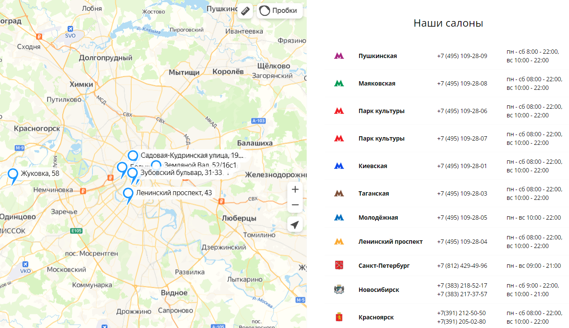Click the SVO airport marker on map

coord(71,30)
